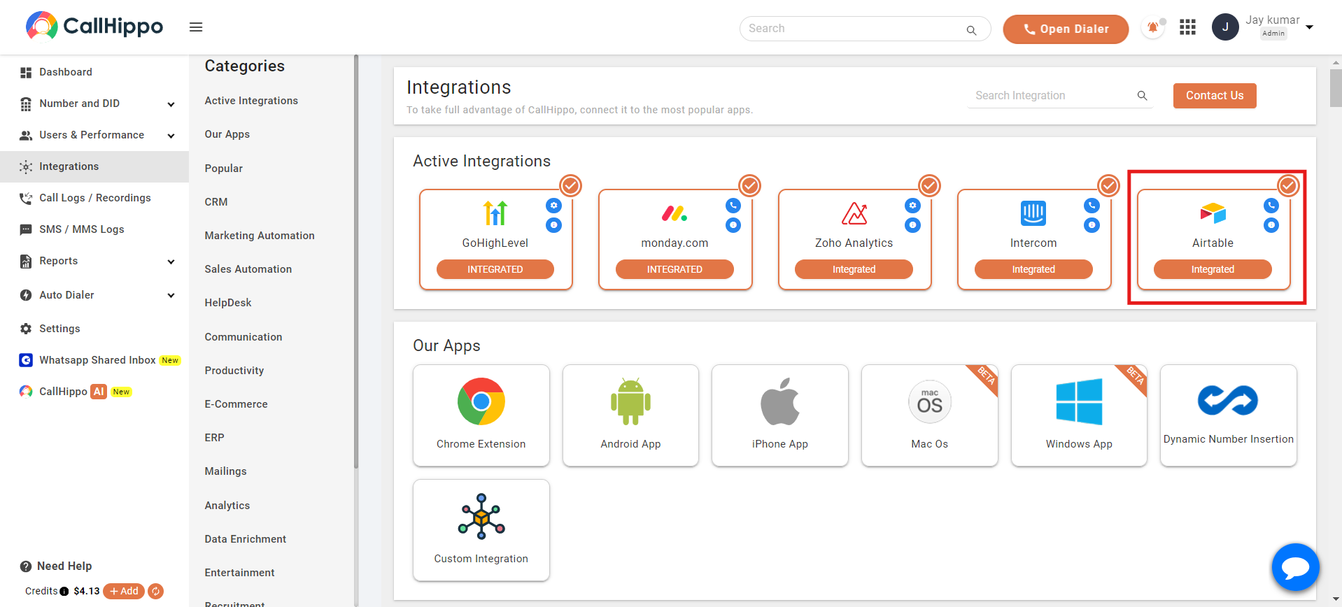
Task: Open the Dynamic Number Insertion card
Action: pos(1229,415)
